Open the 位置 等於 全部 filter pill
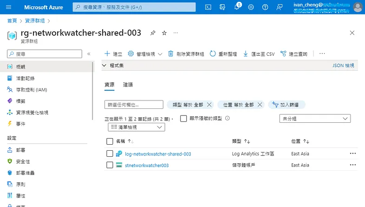 [x=238, y=105]
